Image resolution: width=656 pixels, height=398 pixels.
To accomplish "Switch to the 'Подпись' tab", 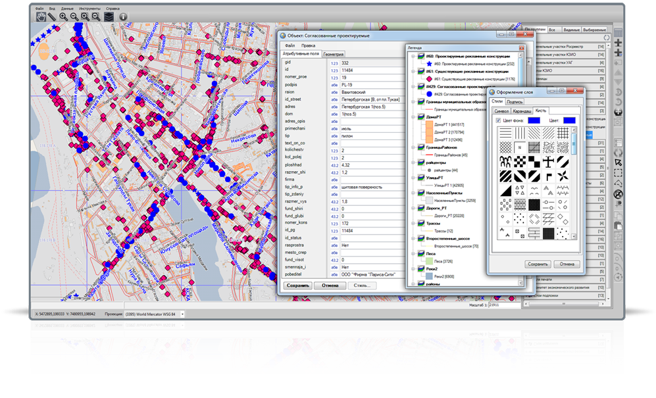I will coord(515,102).
